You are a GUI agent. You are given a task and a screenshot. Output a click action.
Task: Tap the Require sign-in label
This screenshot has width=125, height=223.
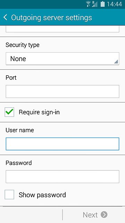pyautogui.click(x=39, y=112)
